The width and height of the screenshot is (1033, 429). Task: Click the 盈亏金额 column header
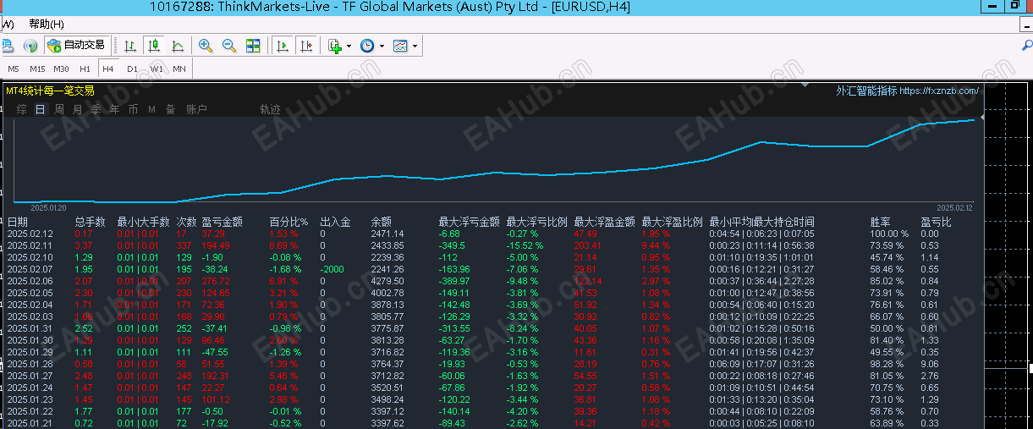(222, 222)
